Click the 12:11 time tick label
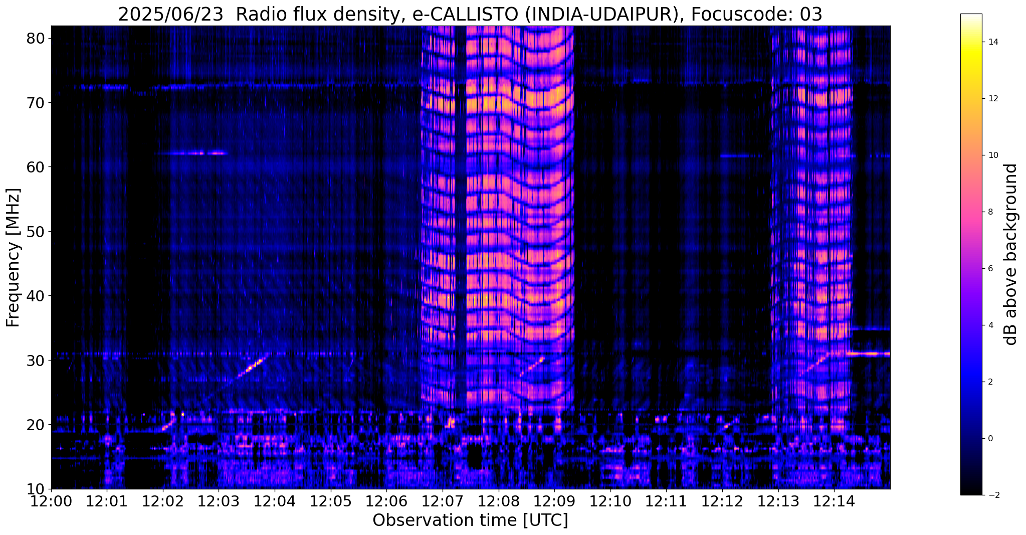 (x=666, y=501)
